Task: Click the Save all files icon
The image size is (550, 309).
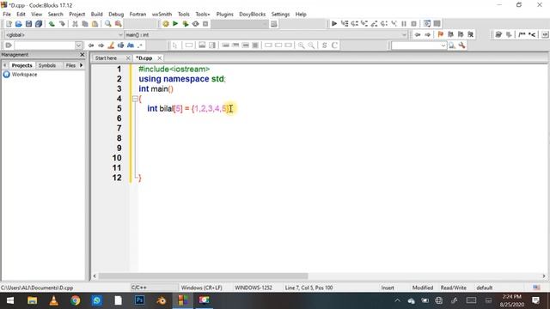Action: (x=39, y=24)
